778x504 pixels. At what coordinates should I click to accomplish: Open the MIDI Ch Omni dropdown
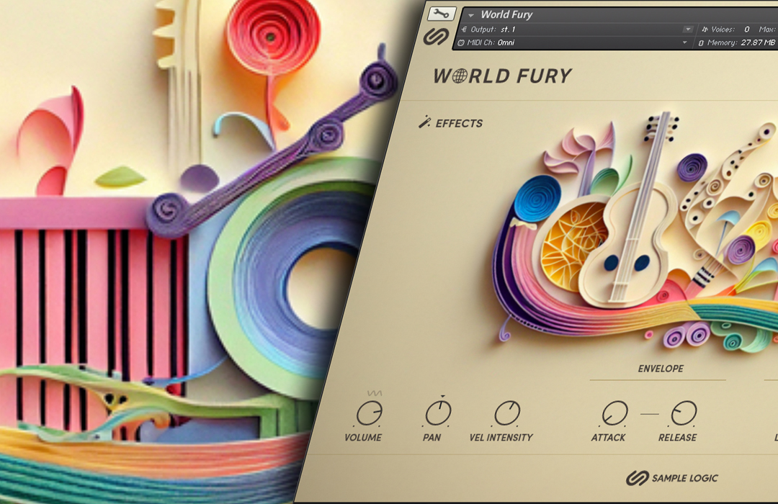click(684, 43)
